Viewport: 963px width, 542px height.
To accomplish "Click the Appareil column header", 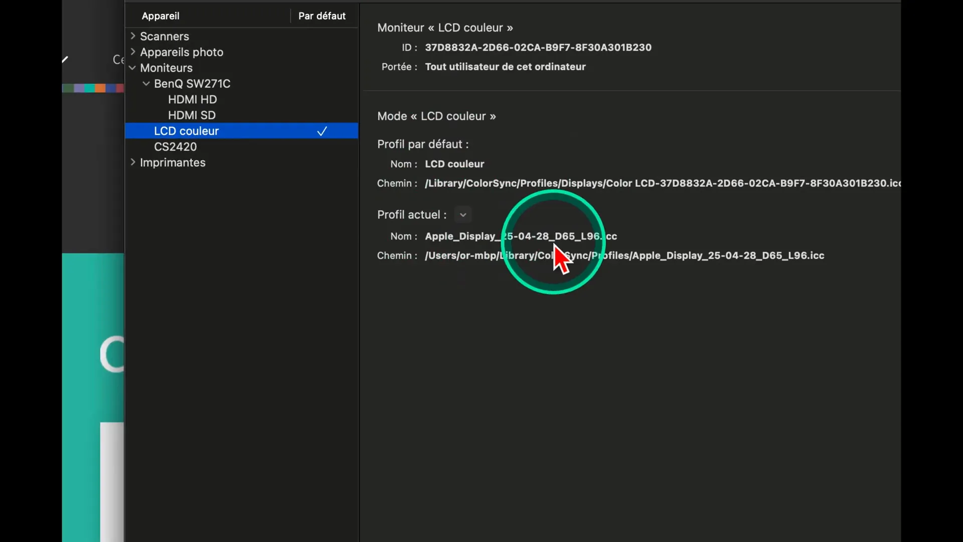I will [160, 16].
